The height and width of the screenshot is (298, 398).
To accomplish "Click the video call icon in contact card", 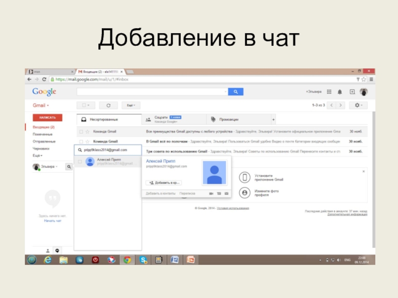I will pyautogui.click(x=211, y=193).
